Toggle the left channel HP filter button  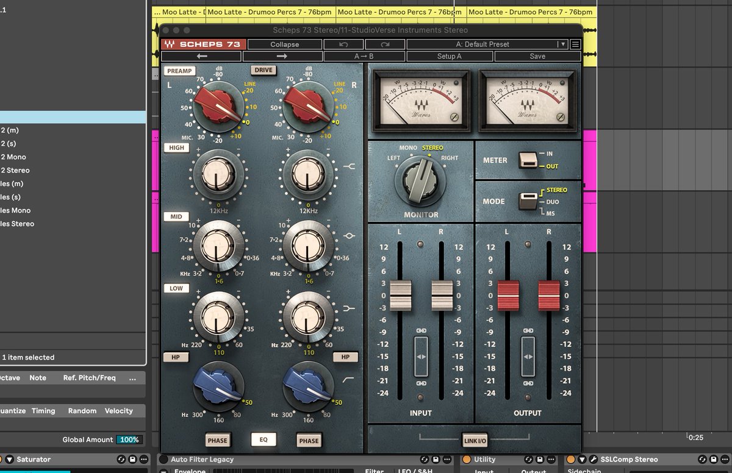[x=176, y=357]
